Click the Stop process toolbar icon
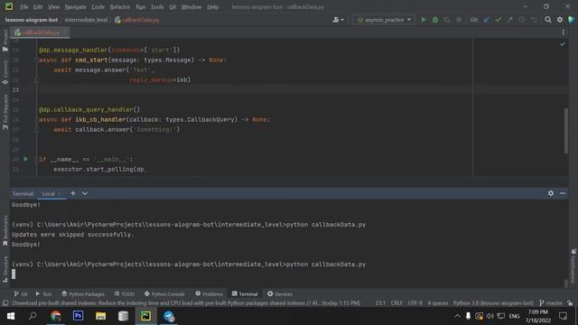Image resolution: width=578 pixels, height=325 pixels. pos(459,20)
